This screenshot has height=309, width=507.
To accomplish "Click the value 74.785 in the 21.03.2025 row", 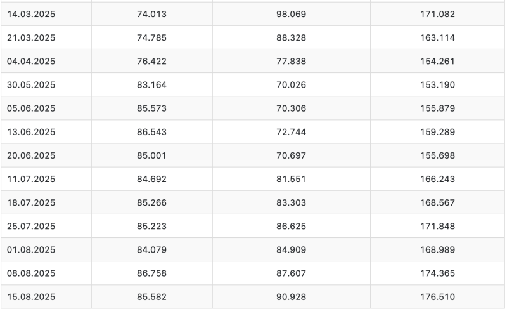I will click(x=151, y=38).
